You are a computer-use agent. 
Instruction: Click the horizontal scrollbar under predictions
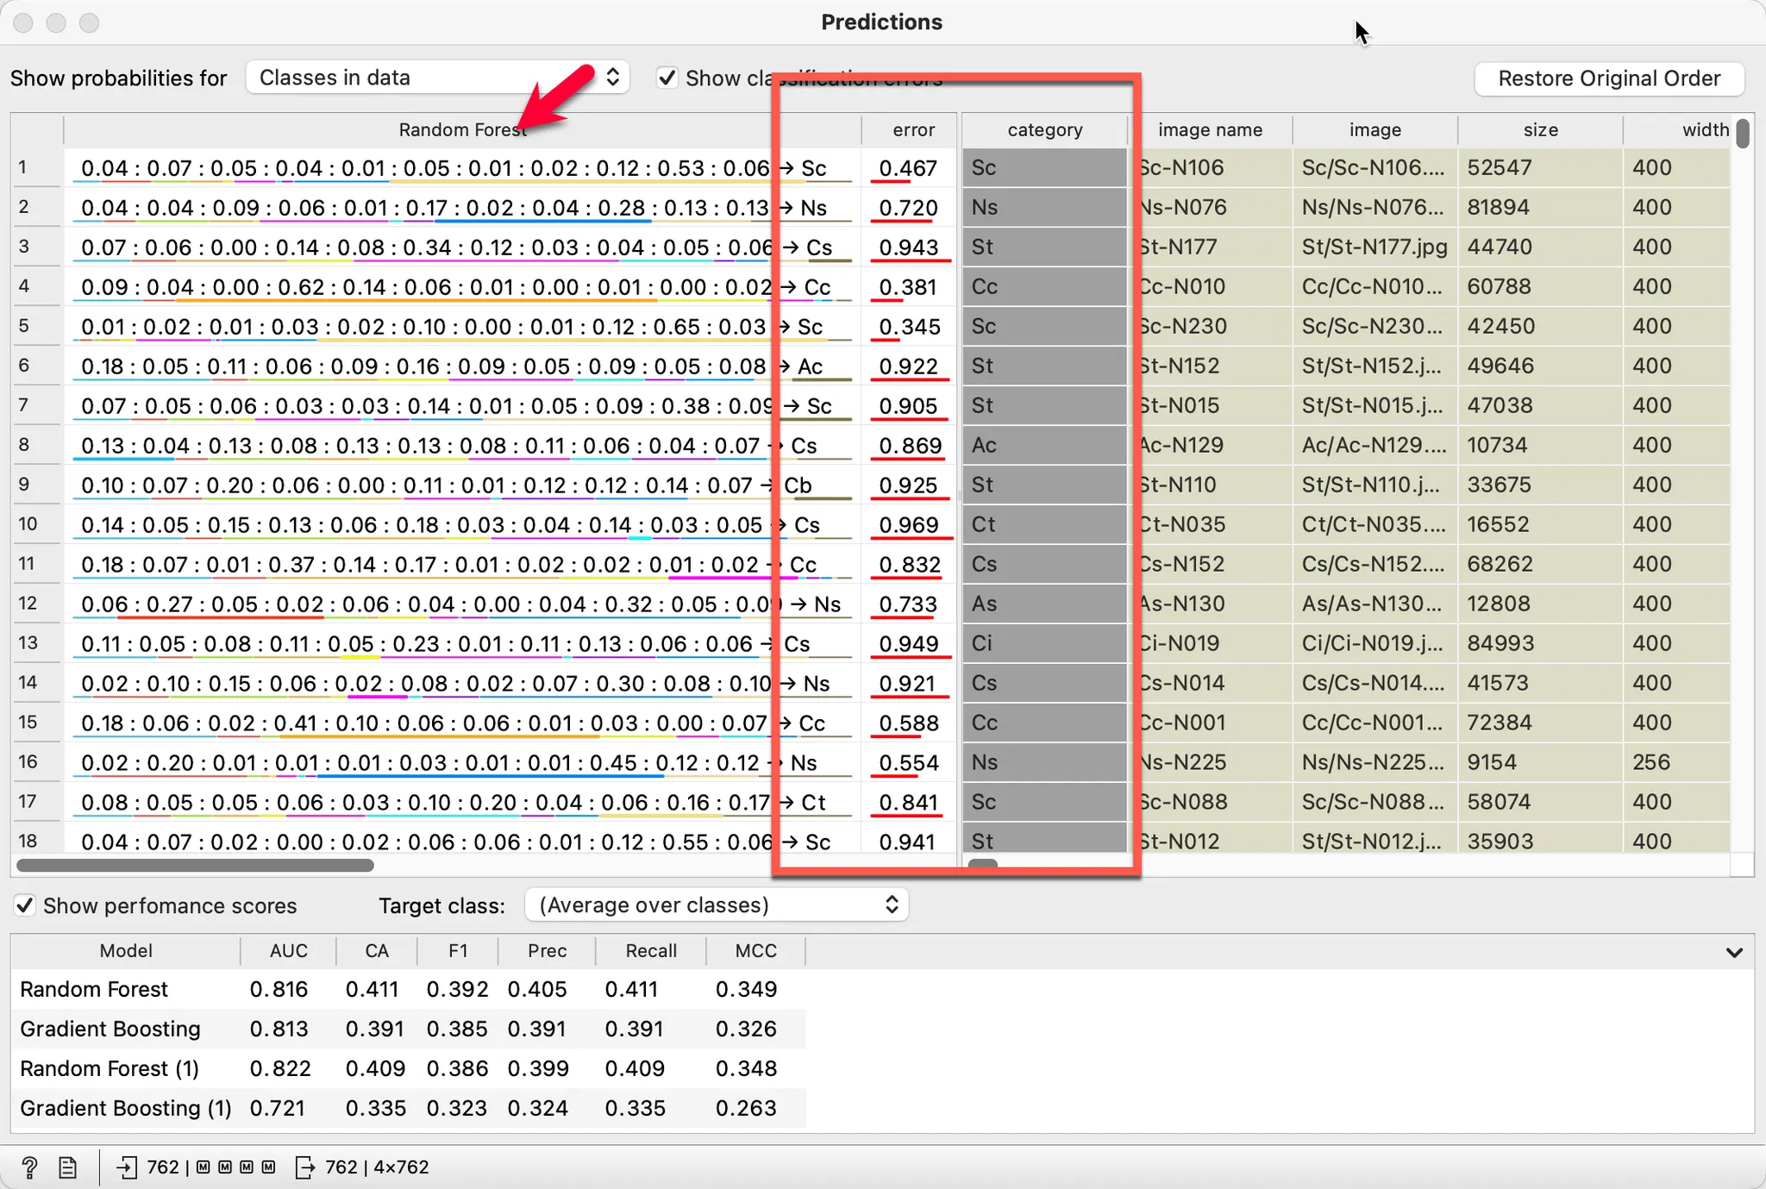point(195,865)
